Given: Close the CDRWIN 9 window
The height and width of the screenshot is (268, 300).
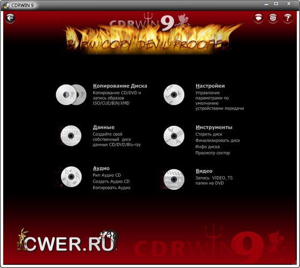Looking at the screenshot, I should point(289,4).
